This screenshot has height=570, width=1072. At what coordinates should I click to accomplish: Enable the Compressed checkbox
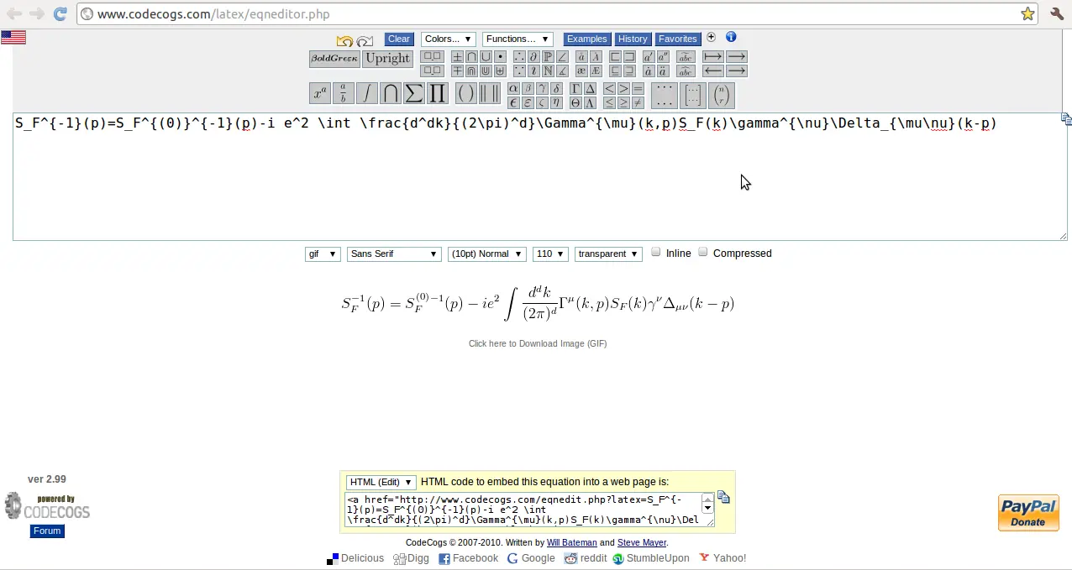tap(703, 252)
